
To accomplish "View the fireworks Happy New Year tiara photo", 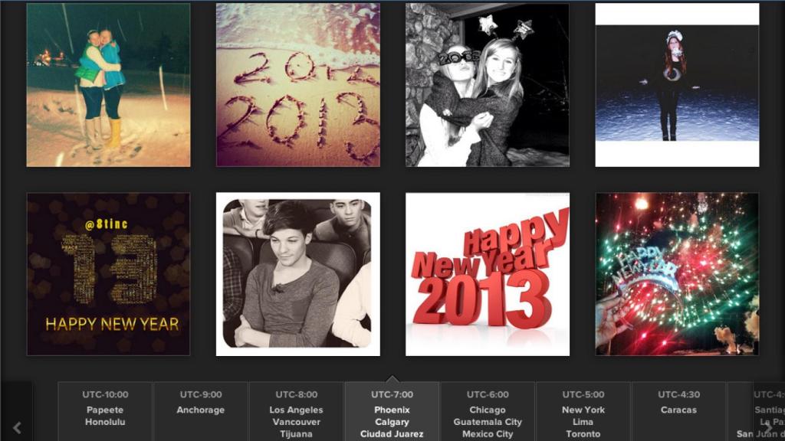I will pos(678,274).
